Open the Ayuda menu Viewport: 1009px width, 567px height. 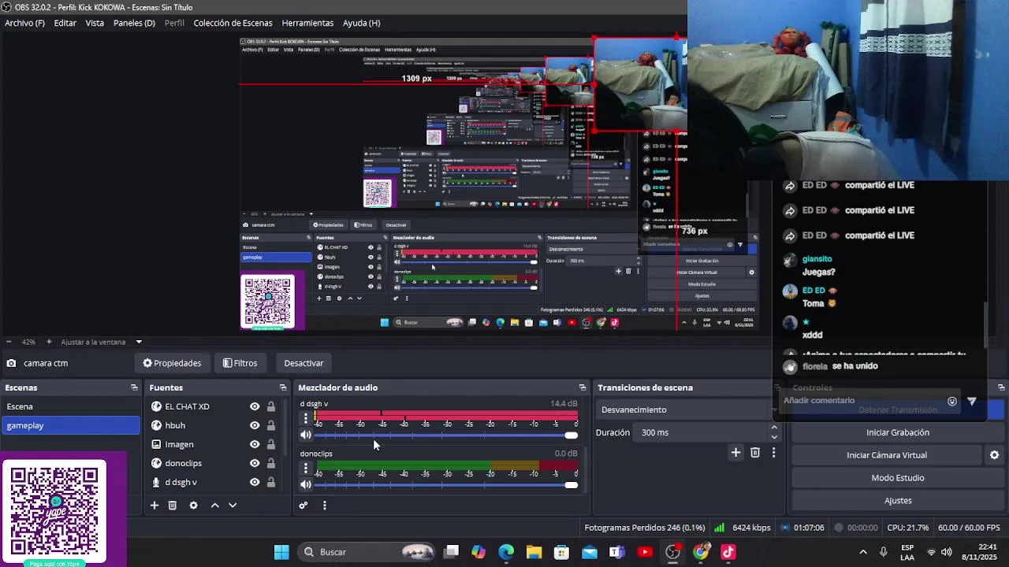point(361,23)
